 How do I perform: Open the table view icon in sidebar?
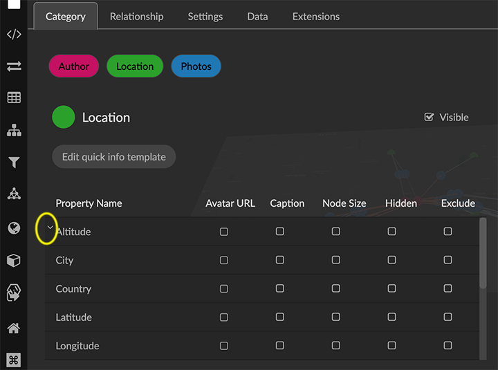(13, 98)
